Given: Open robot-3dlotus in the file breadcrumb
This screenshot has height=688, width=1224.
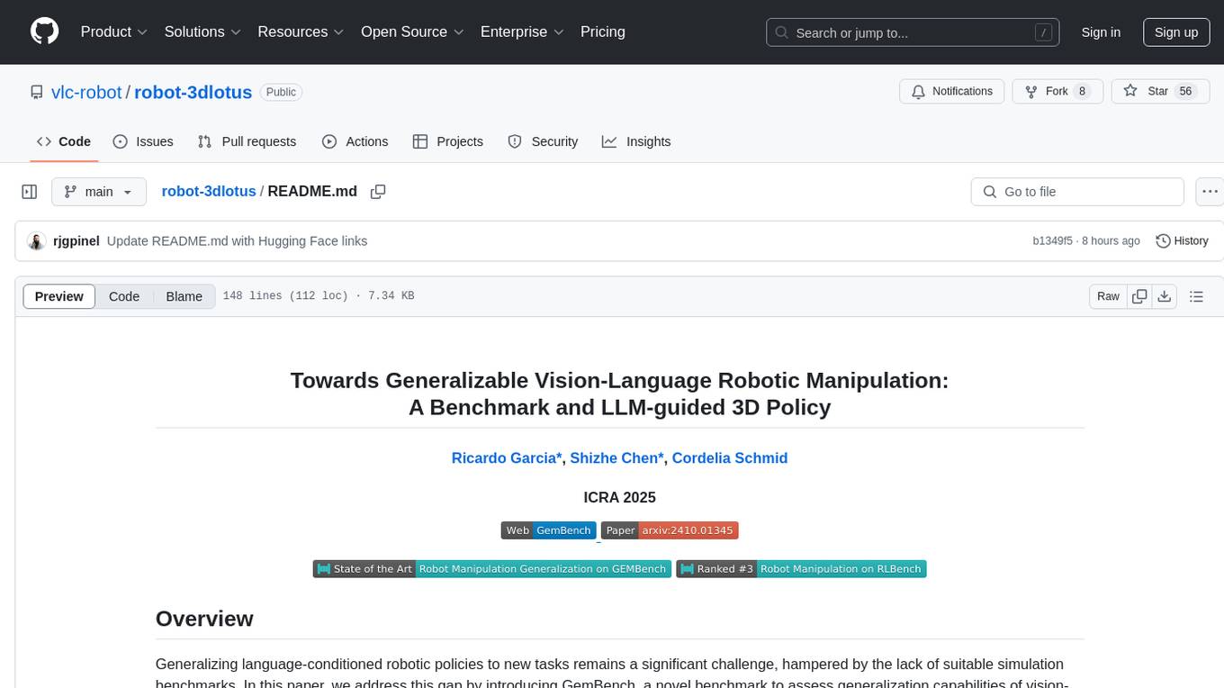Looking at the screenshot, I should pos(209,192).
